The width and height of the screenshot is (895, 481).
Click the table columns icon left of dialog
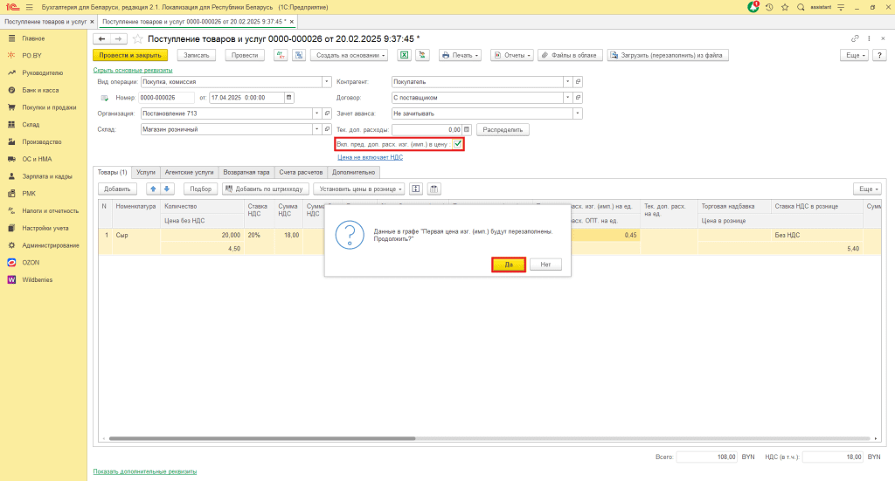[434, 189]
